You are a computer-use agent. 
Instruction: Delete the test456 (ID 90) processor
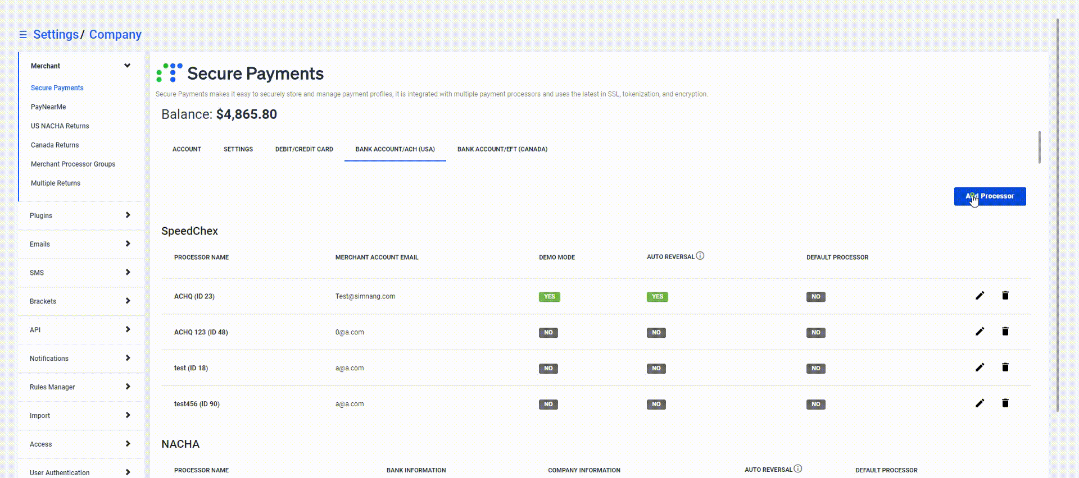tap(1005, 403)
